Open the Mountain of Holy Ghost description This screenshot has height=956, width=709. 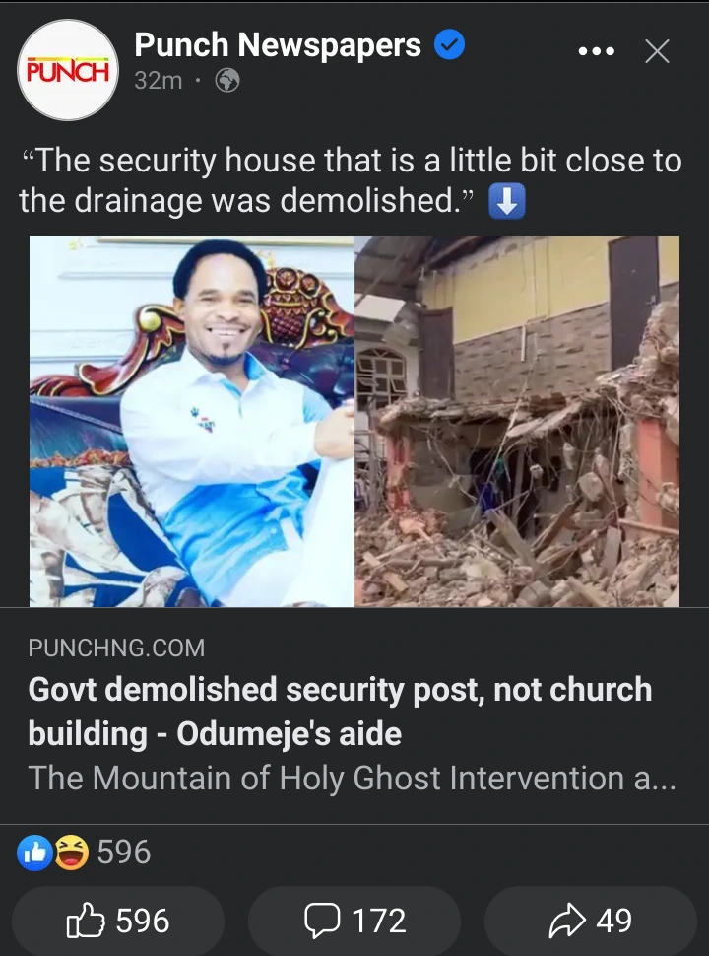(x=353, y=779)
